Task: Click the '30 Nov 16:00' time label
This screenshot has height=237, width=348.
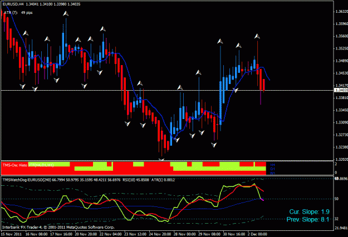Action: (x=234, y=234)
